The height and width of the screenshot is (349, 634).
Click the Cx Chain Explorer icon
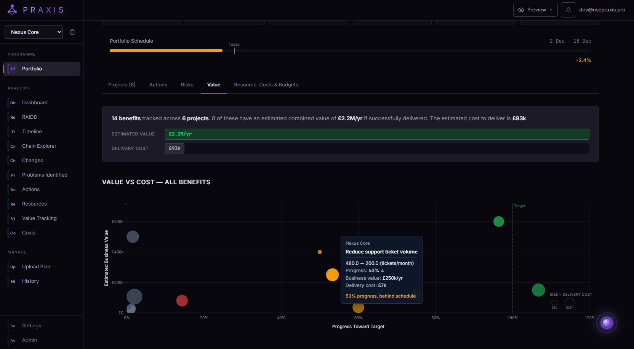coord(13,146)
